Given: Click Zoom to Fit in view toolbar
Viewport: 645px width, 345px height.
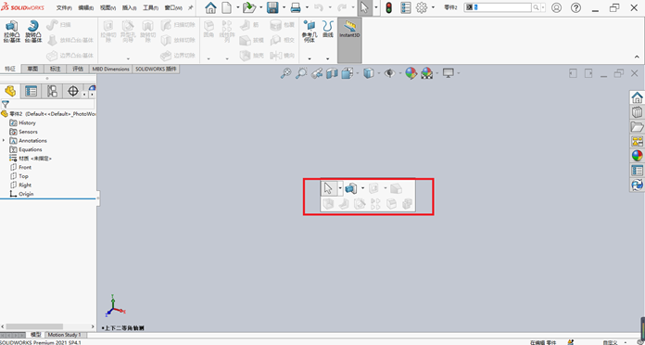Looking at the screenshot, I should tap(285, 73).
